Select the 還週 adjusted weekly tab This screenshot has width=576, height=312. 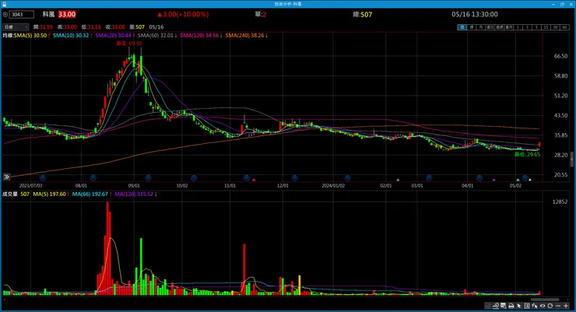coord(499,27)
